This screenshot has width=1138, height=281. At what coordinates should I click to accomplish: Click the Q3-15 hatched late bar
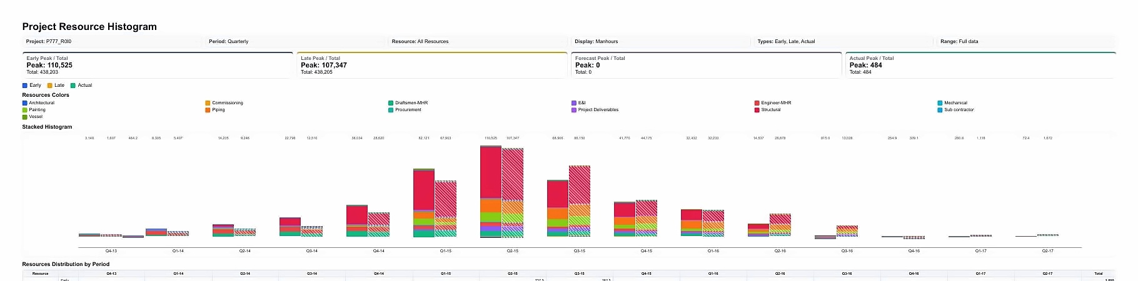580,201
